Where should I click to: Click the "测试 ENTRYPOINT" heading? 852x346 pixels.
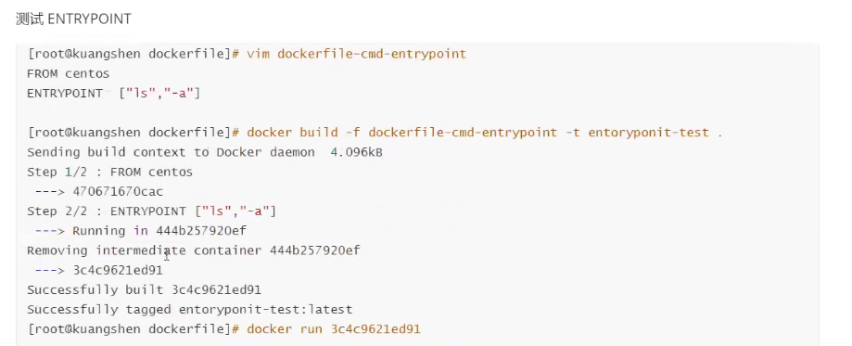tap(73, 19)
